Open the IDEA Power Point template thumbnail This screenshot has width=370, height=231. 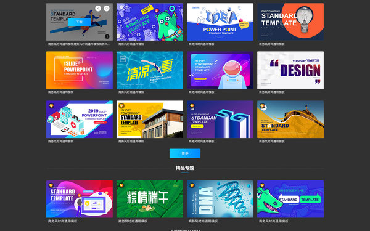[x=220, y=22]
